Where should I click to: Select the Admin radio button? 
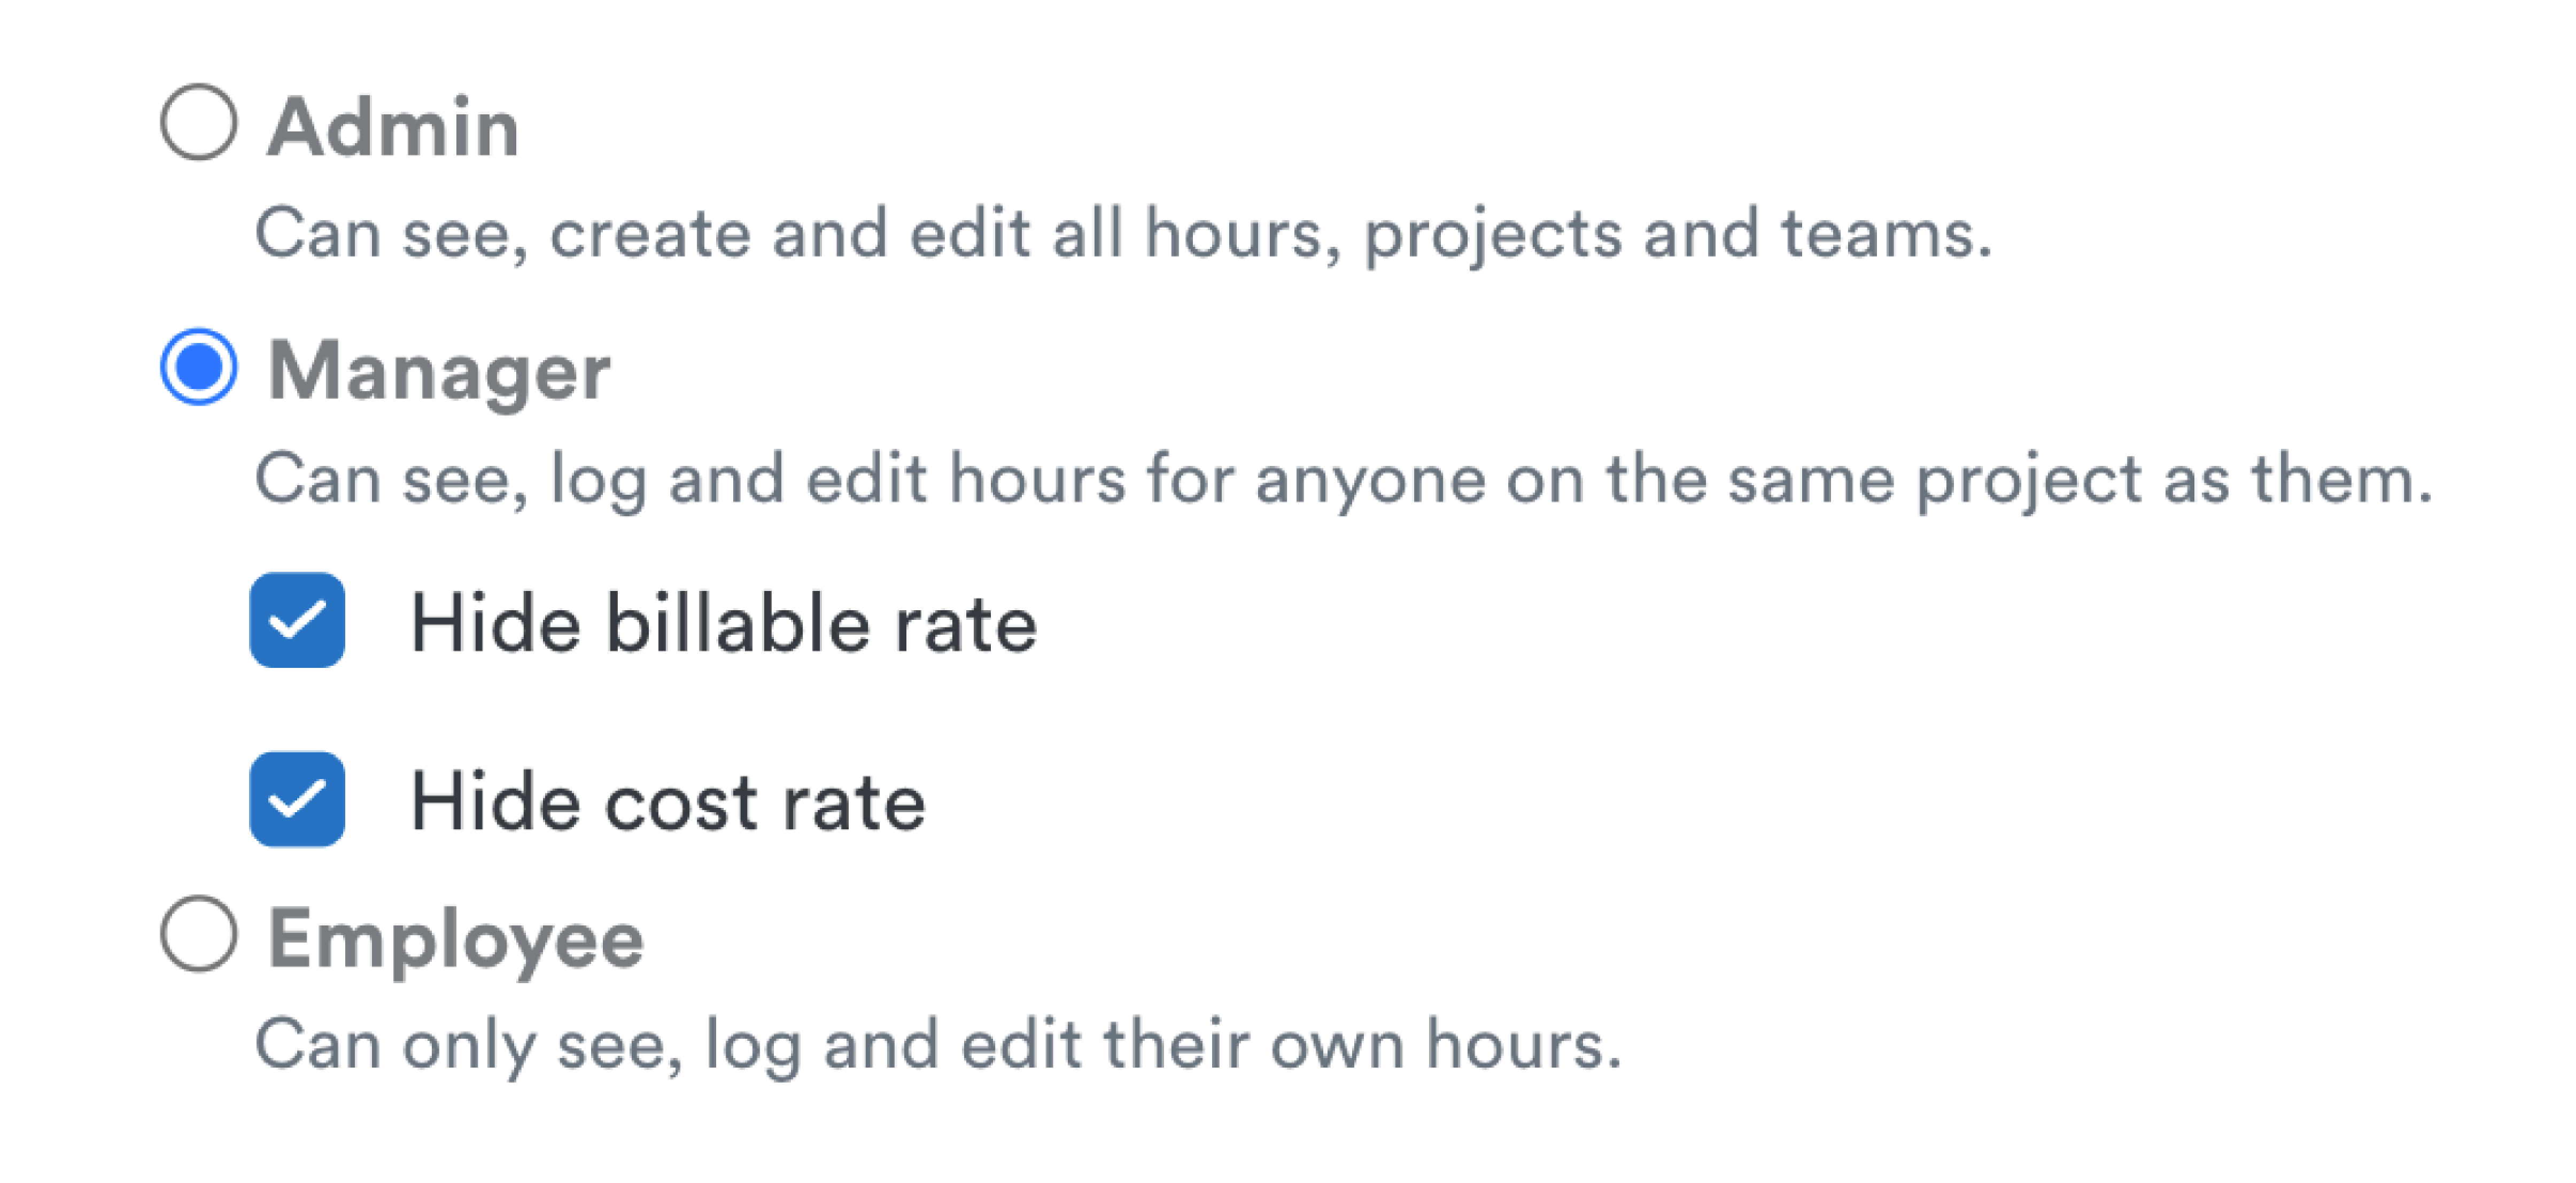click(x=199, y=123)
